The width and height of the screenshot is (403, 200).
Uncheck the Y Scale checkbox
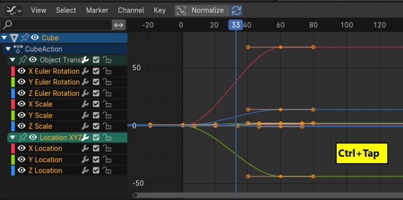(96, 115)
